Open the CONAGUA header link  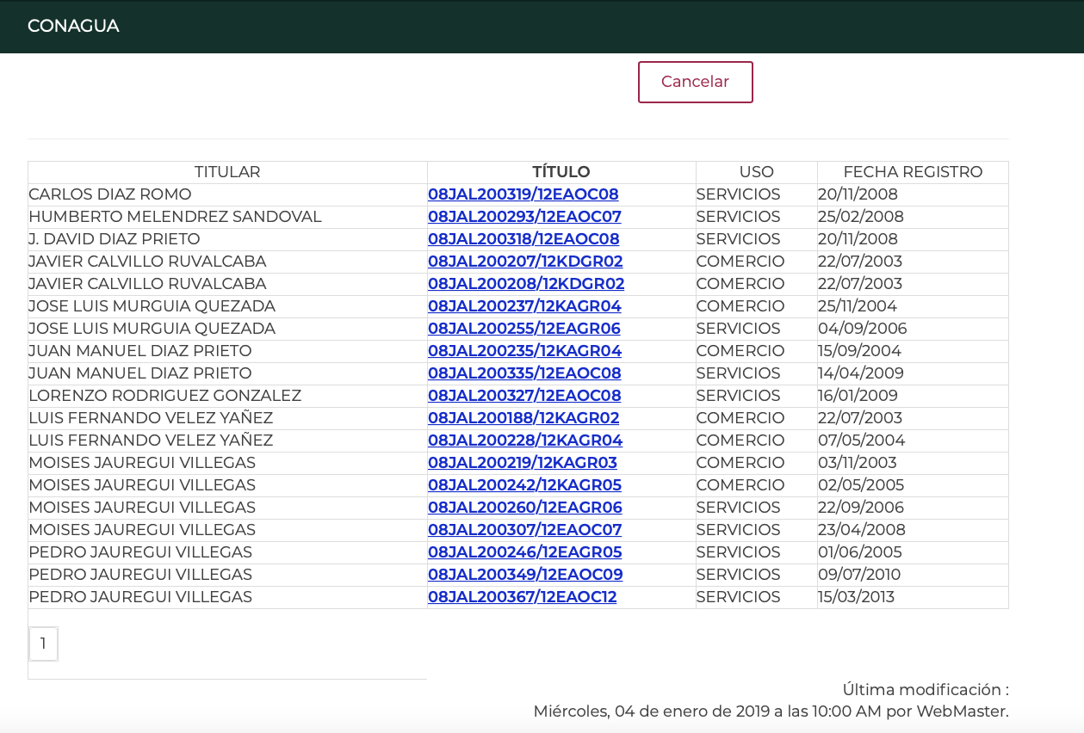tap(73, 26)
